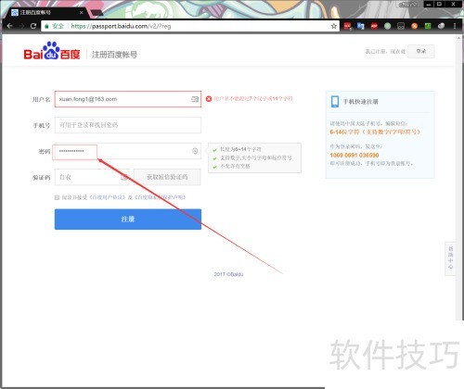464x389 pixels.
Task: Click the blue register button
Action: pos(128,220)
